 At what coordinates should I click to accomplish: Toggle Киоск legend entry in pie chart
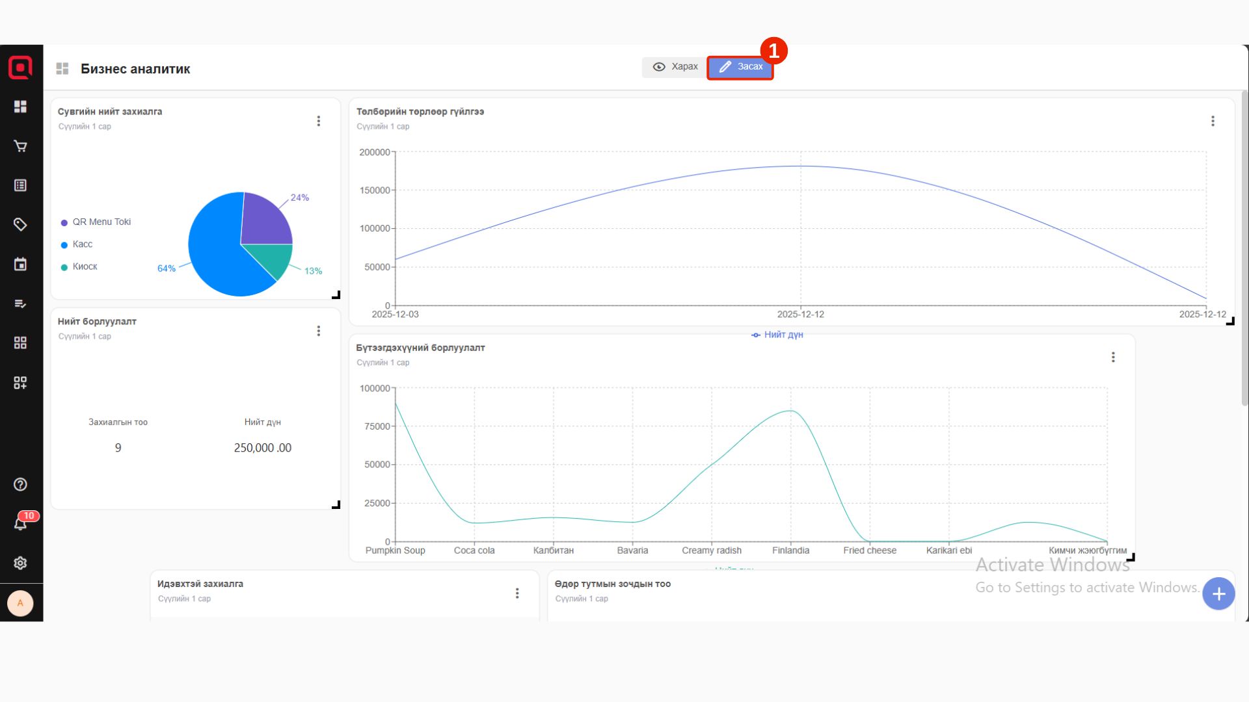pyautogui.click(x=85, y=266)
